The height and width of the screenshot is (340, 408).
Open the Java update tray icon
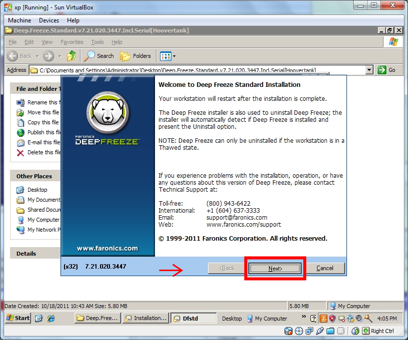324,318
